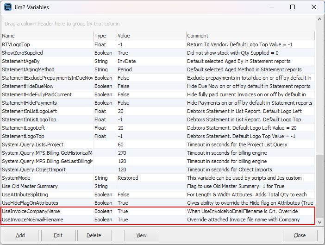Sort by the Value column header
The image size is (325, 245).
[x=151, y=36]
